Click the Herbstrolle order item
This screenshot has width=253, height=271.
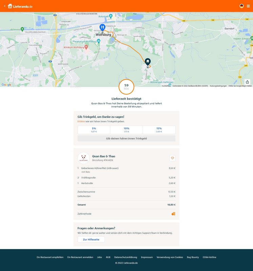pos(87,183)
